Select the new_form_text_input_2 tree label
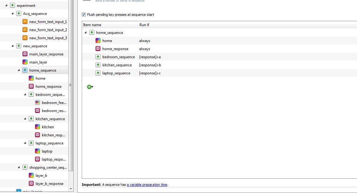 (x=48, y=30)
